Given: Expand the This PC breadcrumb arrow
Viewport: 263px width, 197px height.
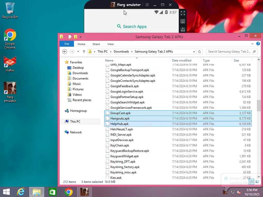Looking at the screenshot, I should (x=111, y=52).
